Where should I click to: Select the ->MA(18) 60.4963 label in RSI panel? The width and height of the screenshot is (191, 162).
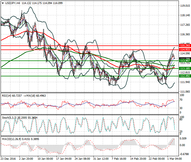pyautogui.click(x=34, y=96)
